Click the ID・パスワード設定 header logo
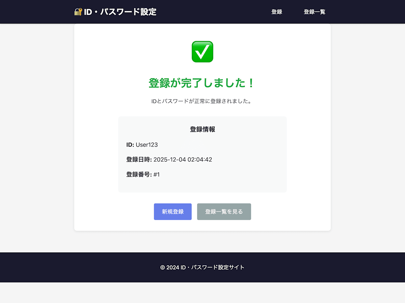 (116, 11)
